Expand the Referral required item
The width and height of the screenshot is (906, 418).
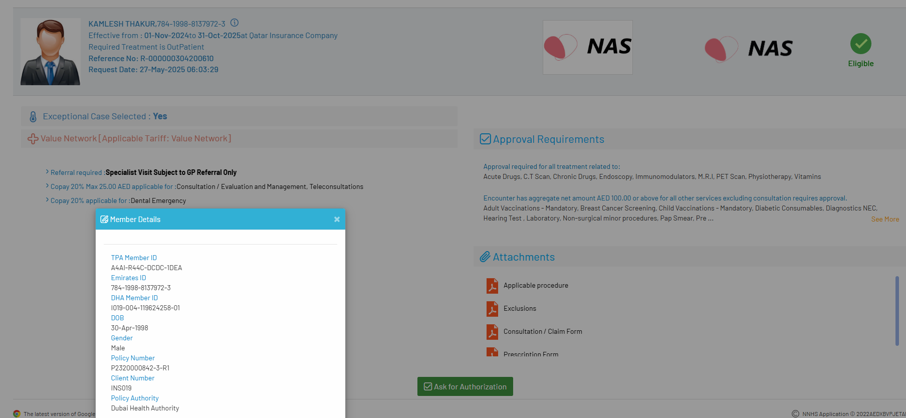[47, 172]
